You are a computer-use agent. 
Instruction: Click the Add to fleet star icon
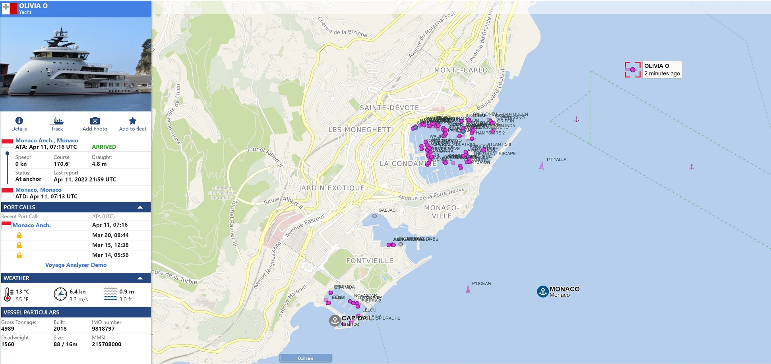tap(132, 121)
